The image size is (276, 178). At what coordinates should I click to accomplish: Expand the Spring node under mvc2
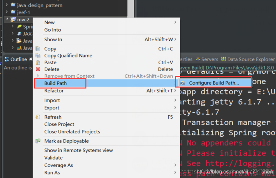(x=12, y=26)
